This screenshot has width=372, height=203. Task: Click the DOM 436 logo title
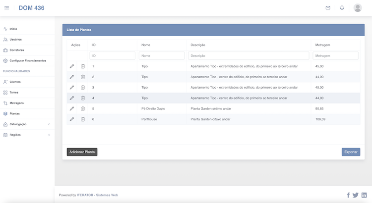click(31, 8)
